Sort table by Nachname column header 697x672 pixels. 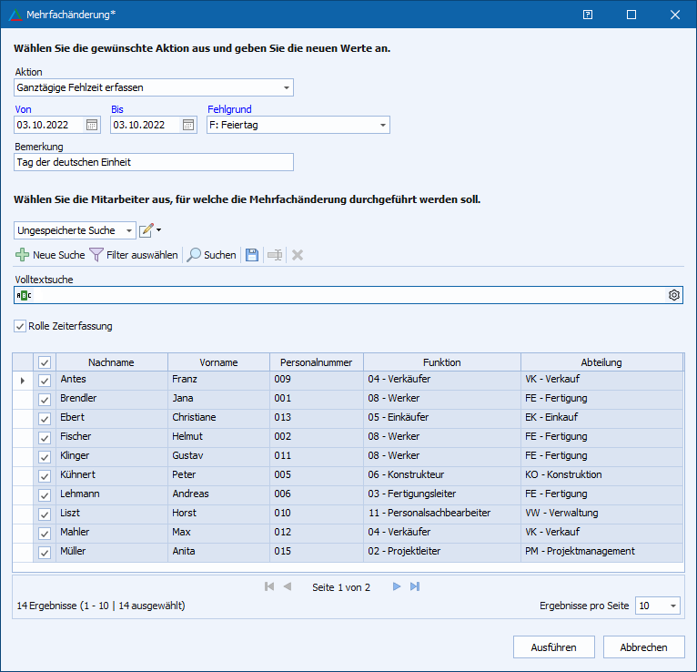pos(111,362)
